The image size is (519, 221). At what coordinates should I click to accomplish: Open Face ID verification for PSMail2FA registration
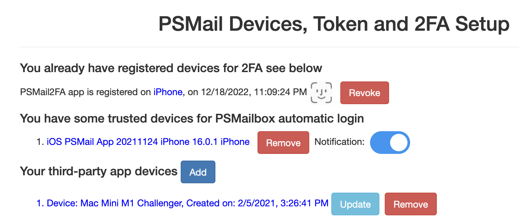[321, 92]
